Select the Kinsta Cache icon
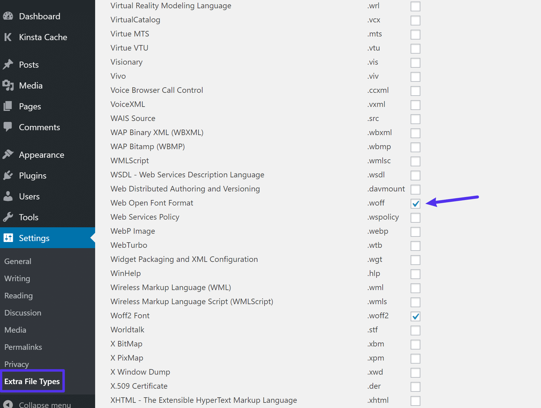Viewport: 541px width, 408px height. pos(8,37)
